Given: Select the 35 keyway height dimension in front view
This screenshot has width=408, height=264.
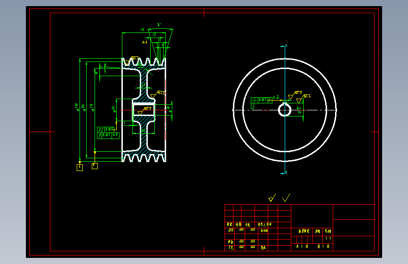Looking at the screenshot, I should pos(299,110).
